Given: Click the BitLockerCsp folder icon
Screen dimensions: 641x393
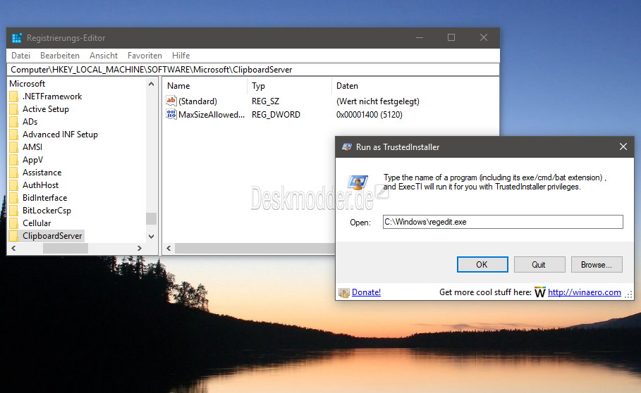Looking at the screenshot, I should pyautogui.click(x=13, y=211).
